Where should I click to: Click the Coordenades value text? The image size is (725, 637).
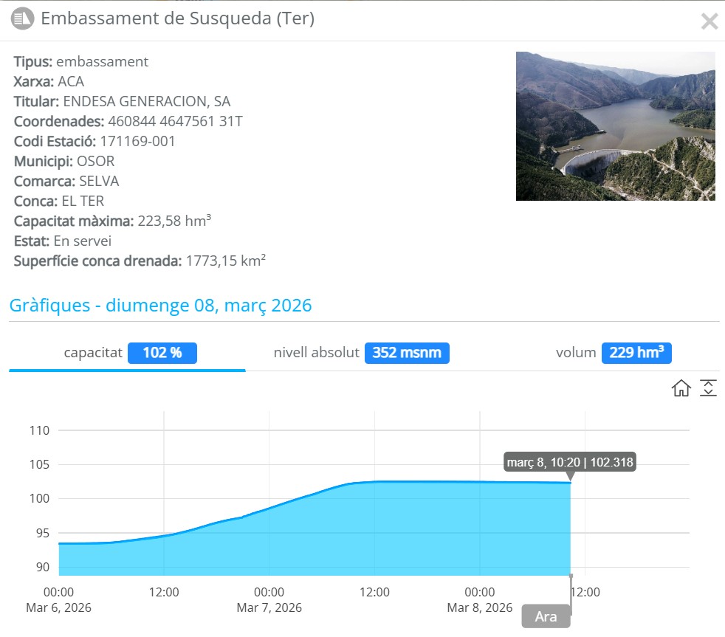coord(175,121)
